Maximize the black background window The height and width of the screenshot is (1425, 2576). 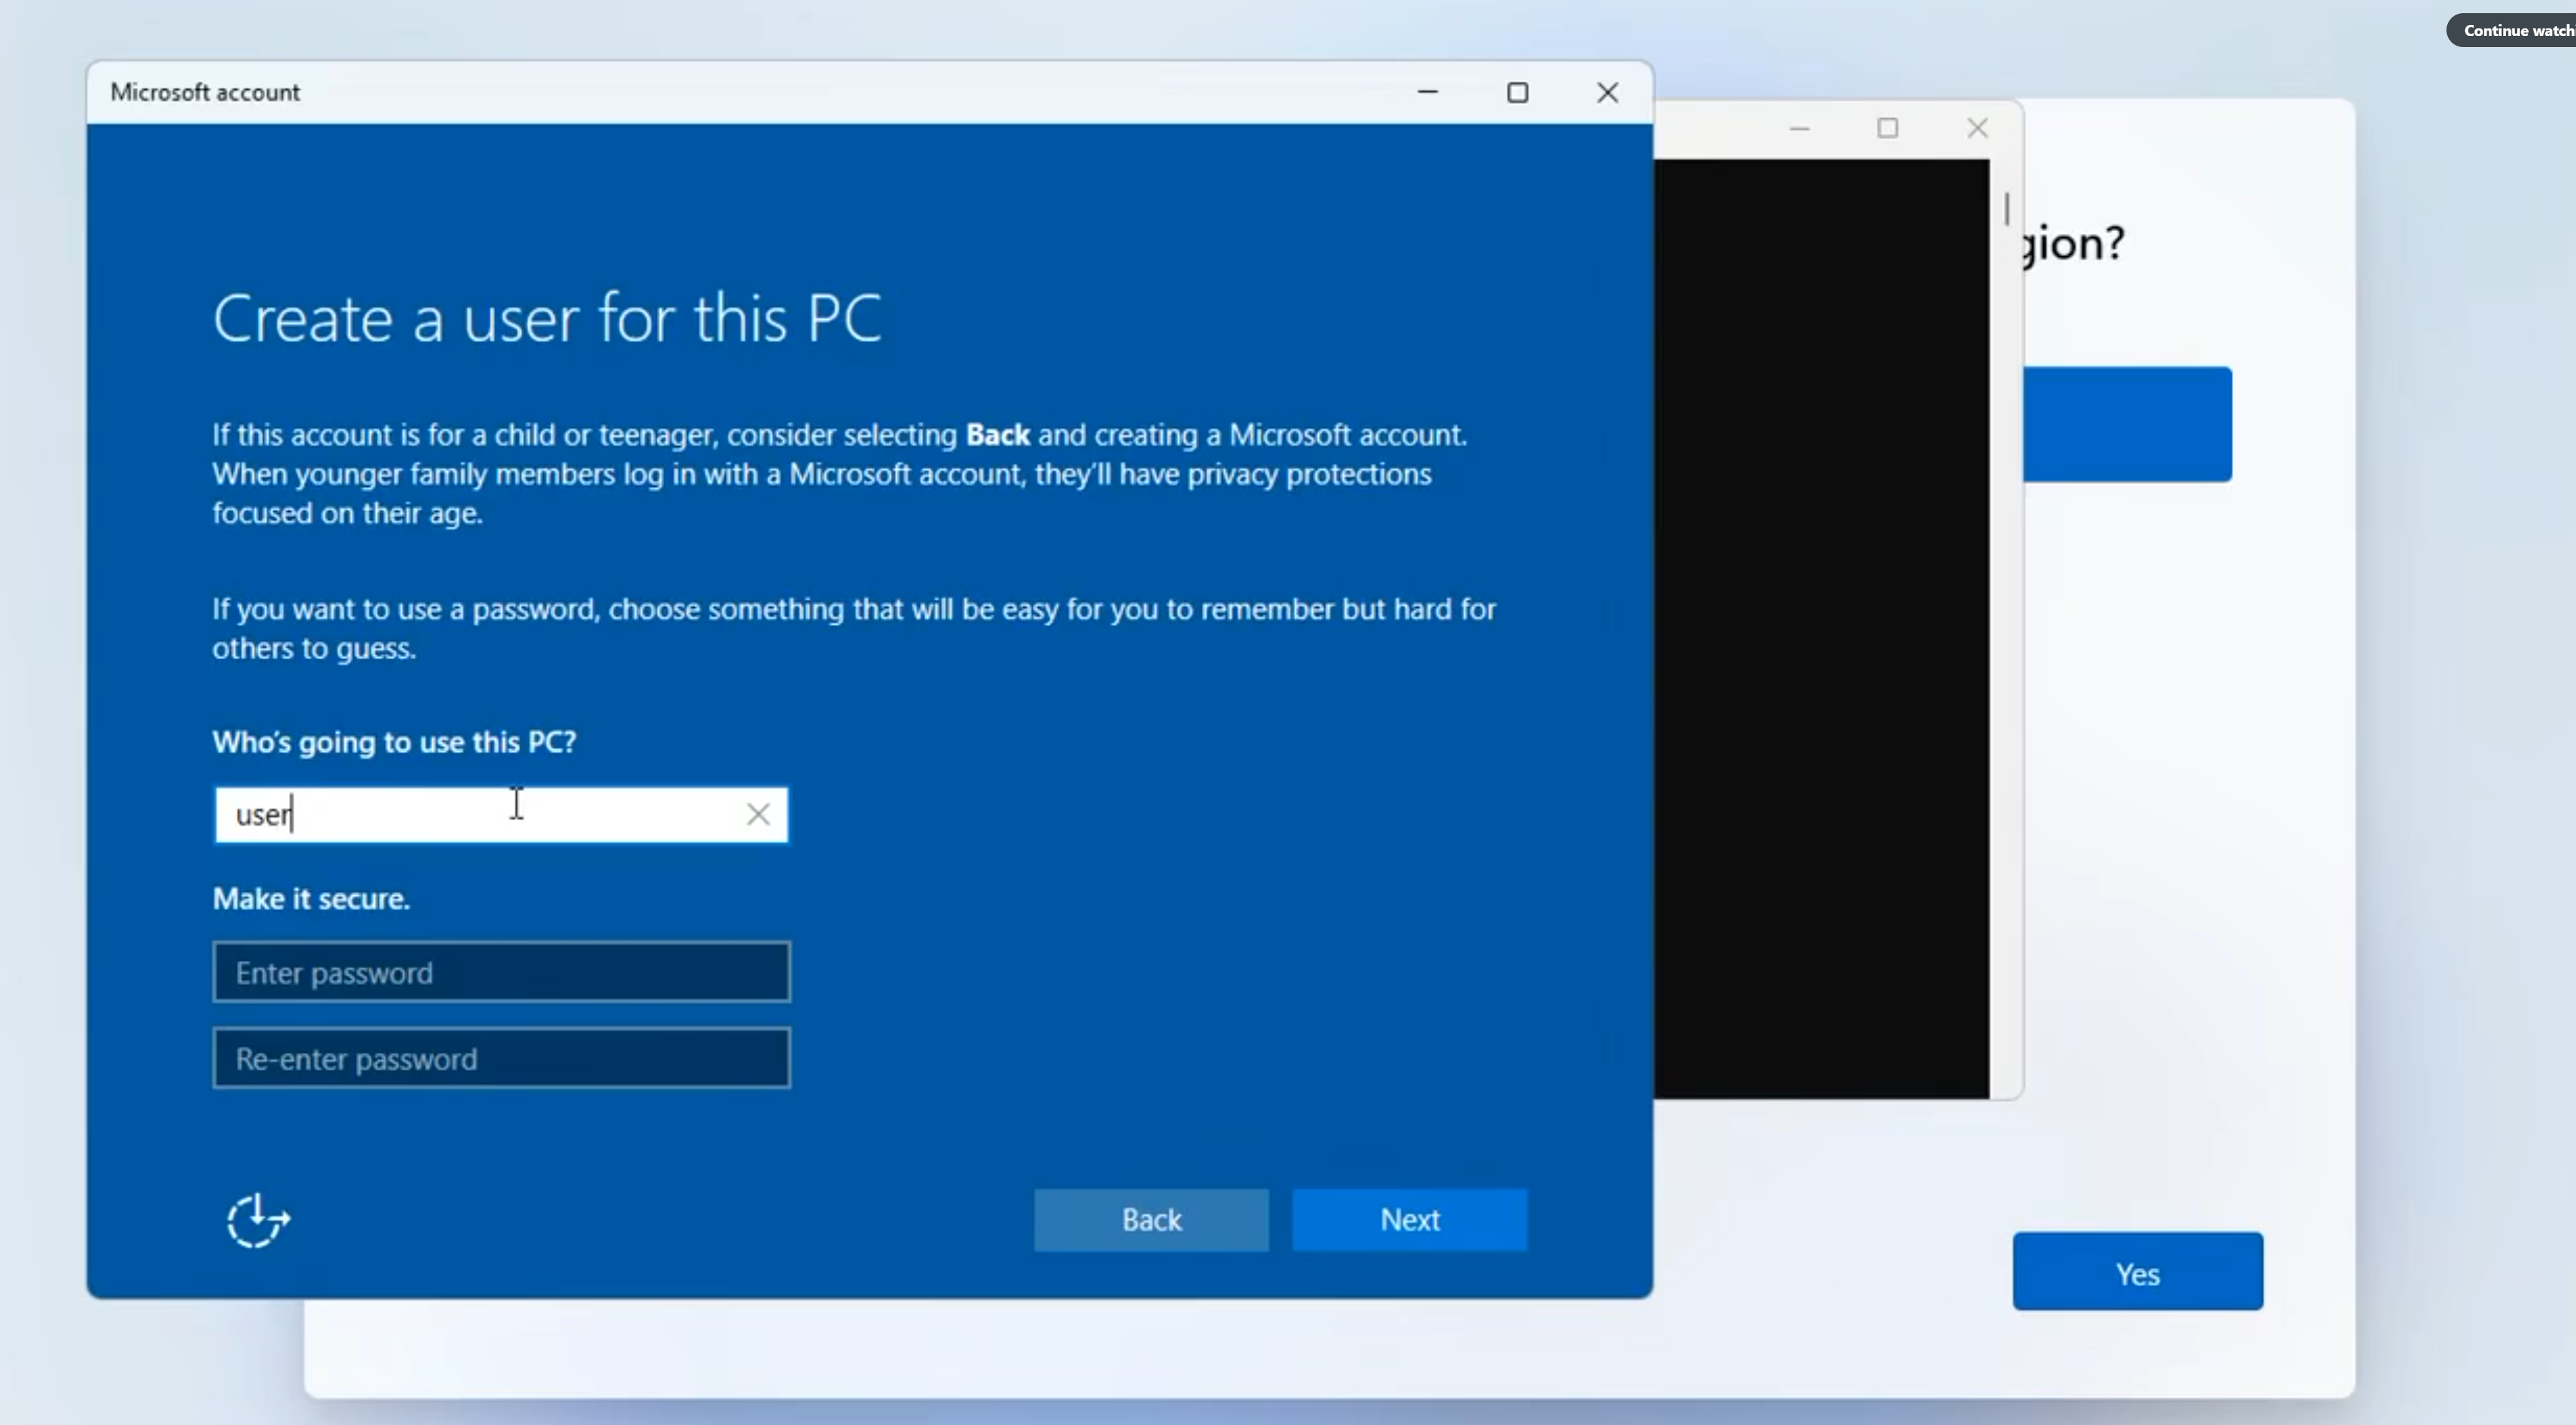(1887, 128)
